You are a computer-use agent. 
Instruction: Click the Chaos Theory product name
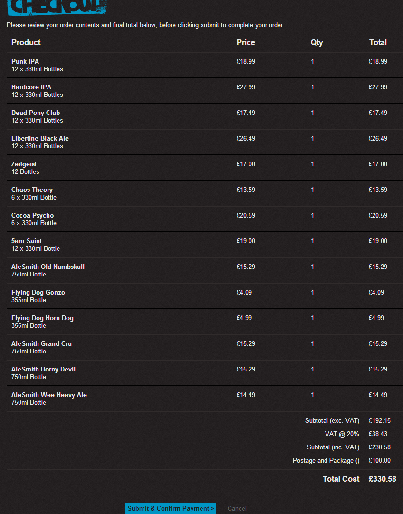click(32, 190)
